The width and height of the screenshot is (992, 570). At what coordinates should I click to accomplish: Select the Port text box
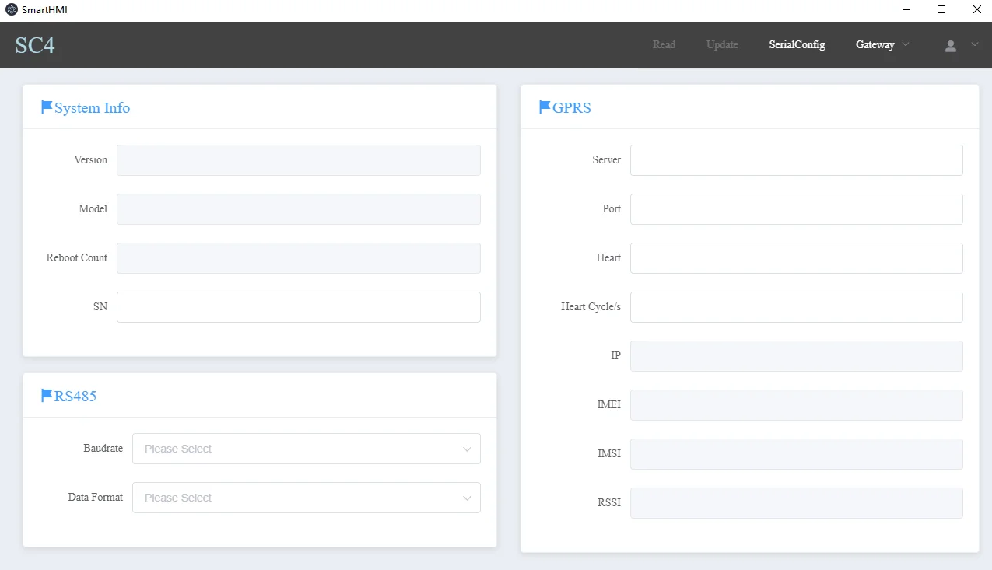point(796,209)
